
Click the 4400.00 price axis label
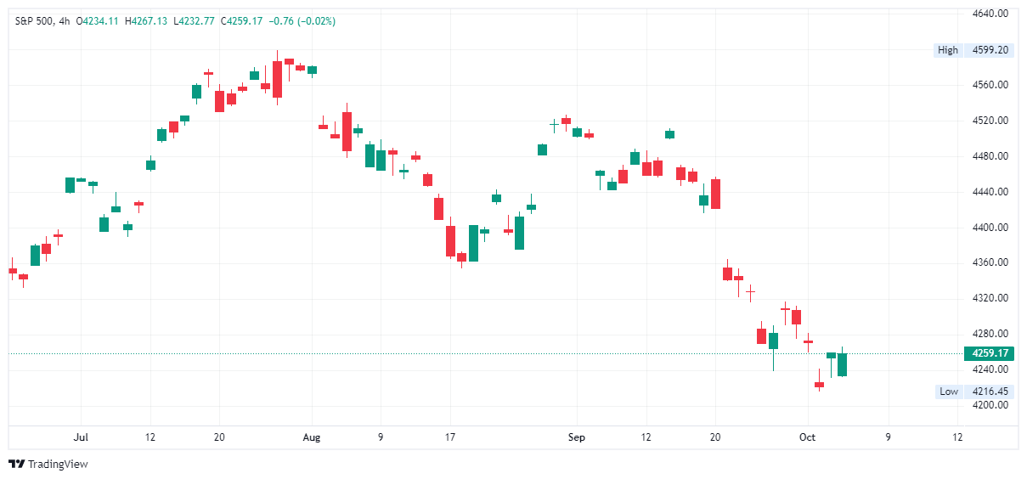(990, 228)
